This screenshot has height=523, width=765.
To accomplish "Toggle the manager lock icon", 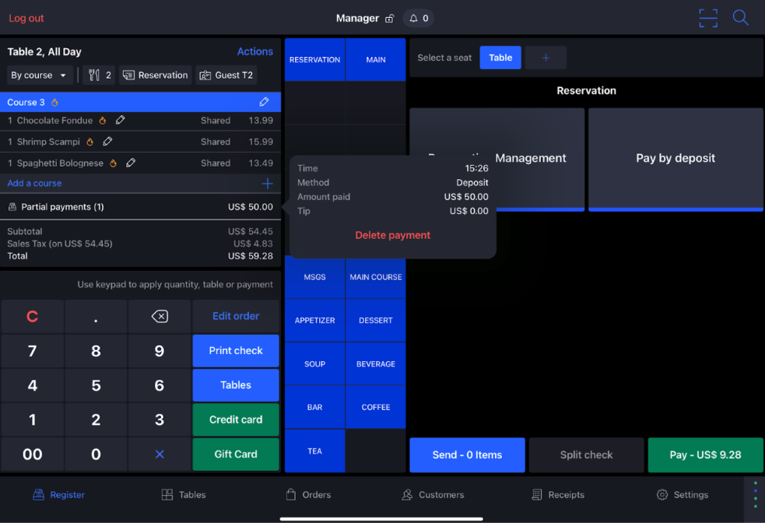I will pyautogui.click(x=389, y=19).
